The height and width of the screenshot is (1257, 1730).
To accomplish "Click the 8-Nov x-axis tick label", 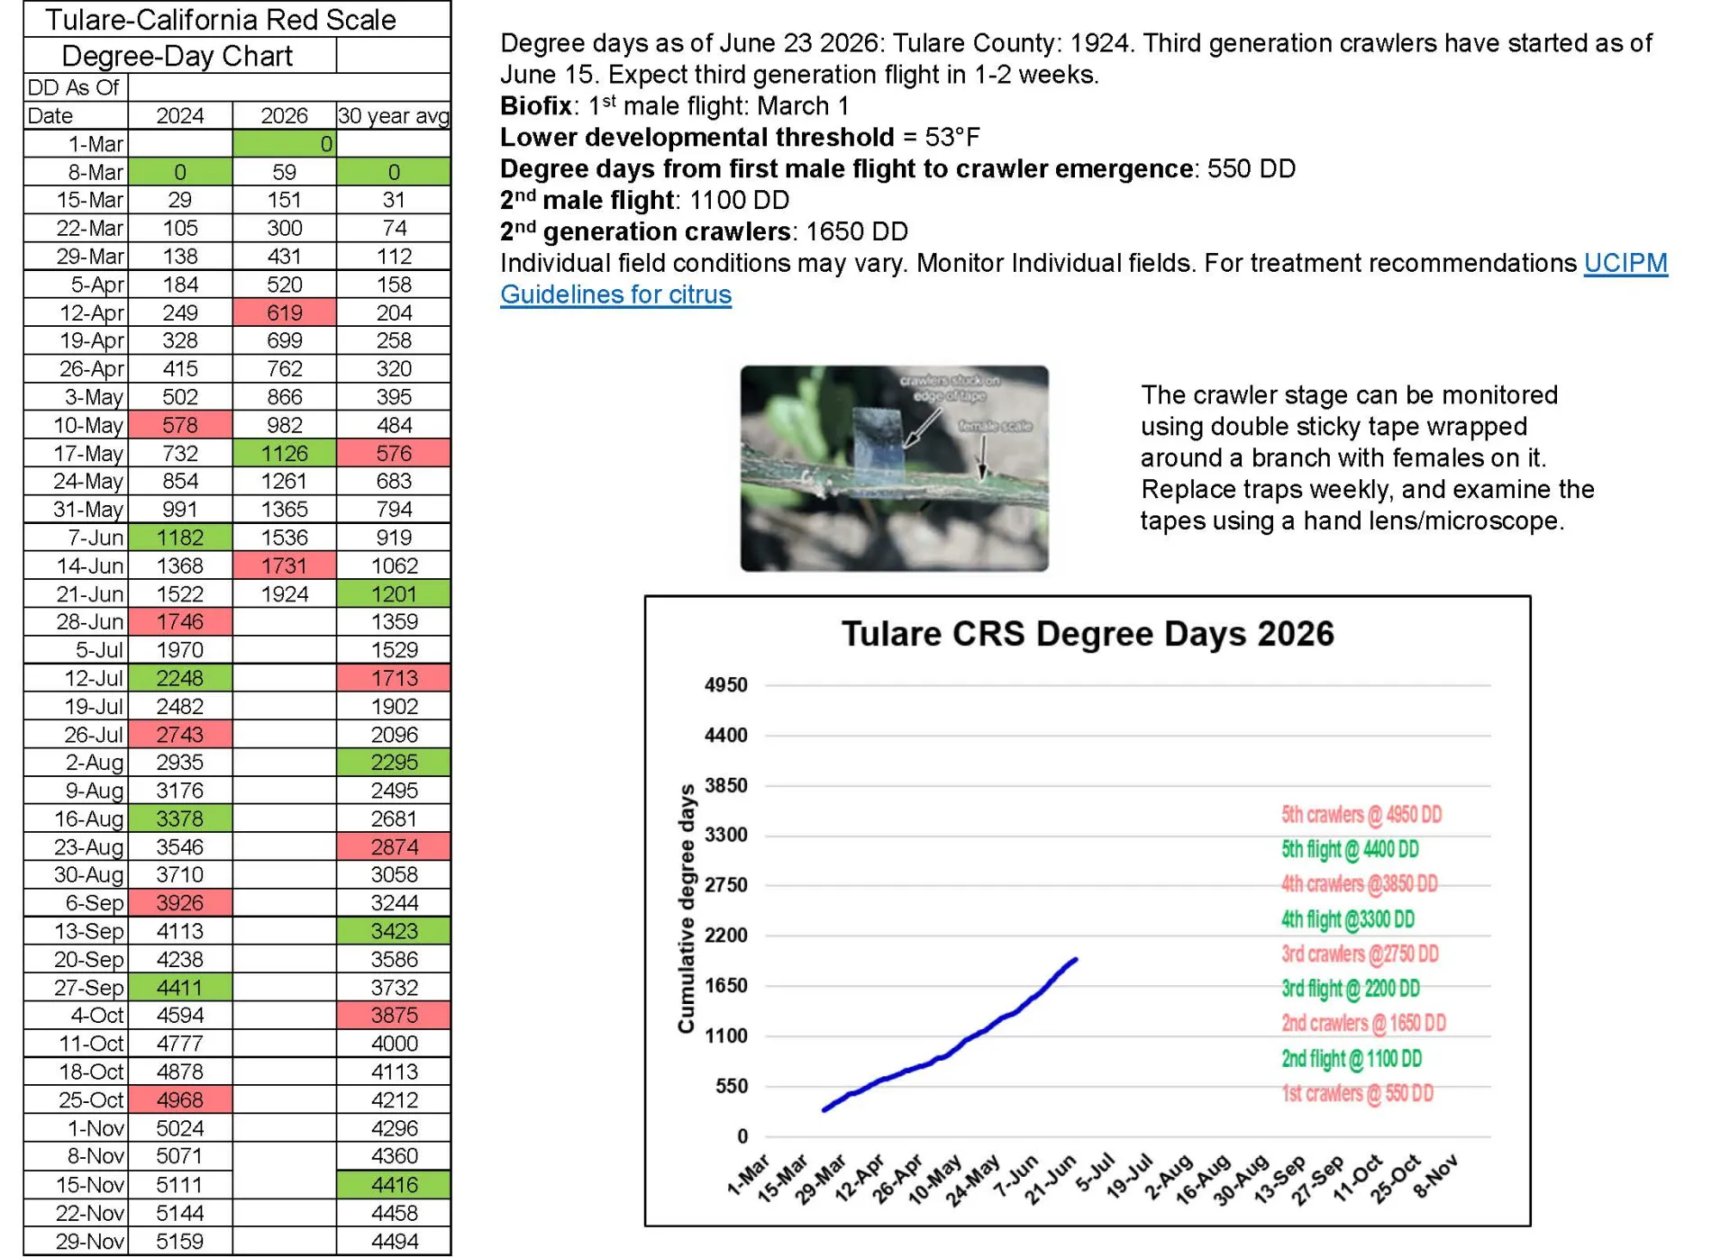I will click(x=1434, y=1175).
